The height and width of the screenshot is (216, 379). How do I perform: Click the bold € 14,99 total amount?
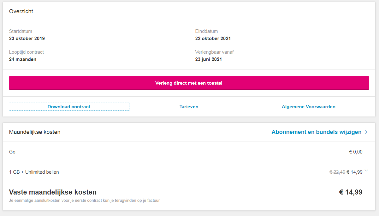pyautogui.click(x=351, y=192)
